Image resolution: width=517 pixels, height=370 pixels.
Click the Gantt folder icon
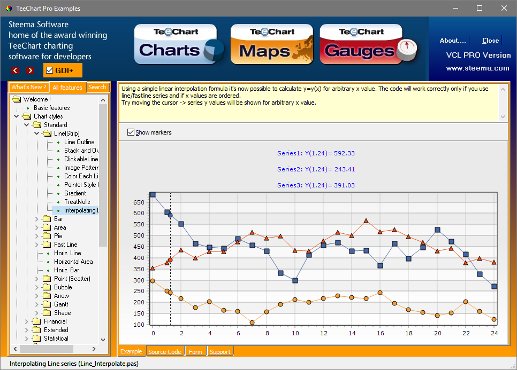point(47,304)
